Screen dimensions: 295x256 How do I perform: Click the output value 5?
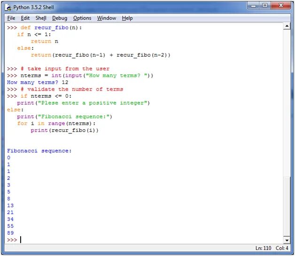[x=8, y=192]
